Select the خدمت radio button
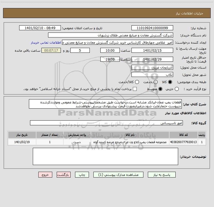 coord(156,82)
